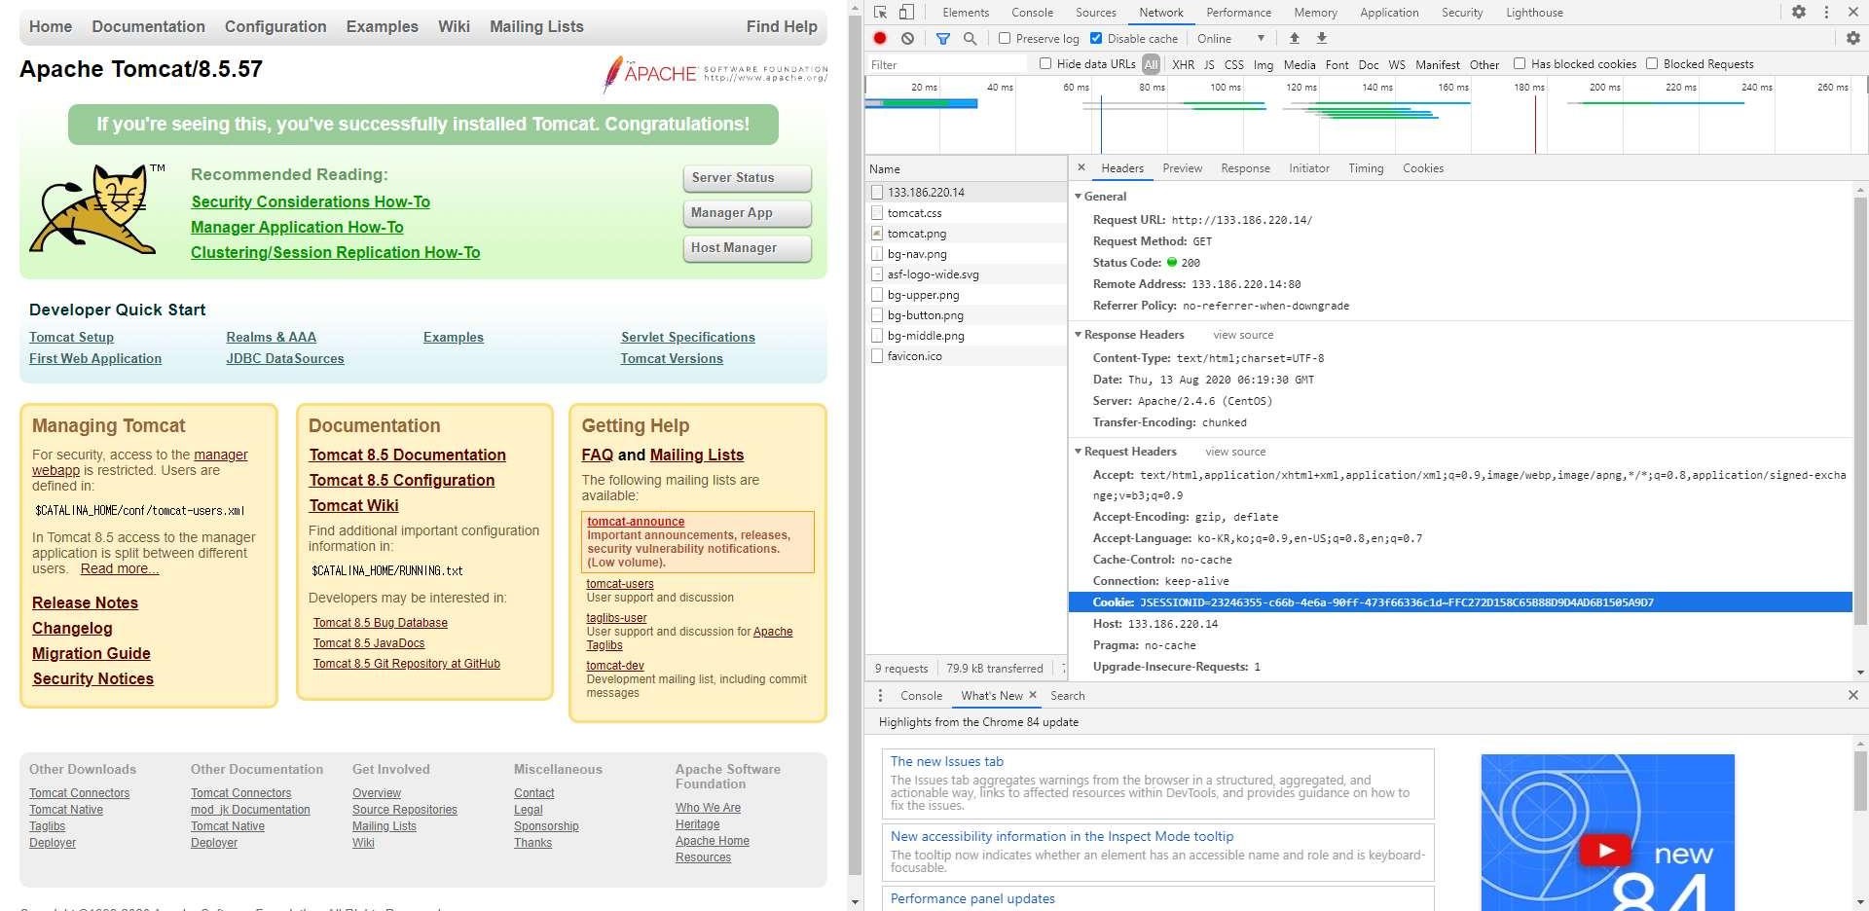Open the Timing tab of request
Viewport: 1869px width, 911px height.
coord(1366,168)
